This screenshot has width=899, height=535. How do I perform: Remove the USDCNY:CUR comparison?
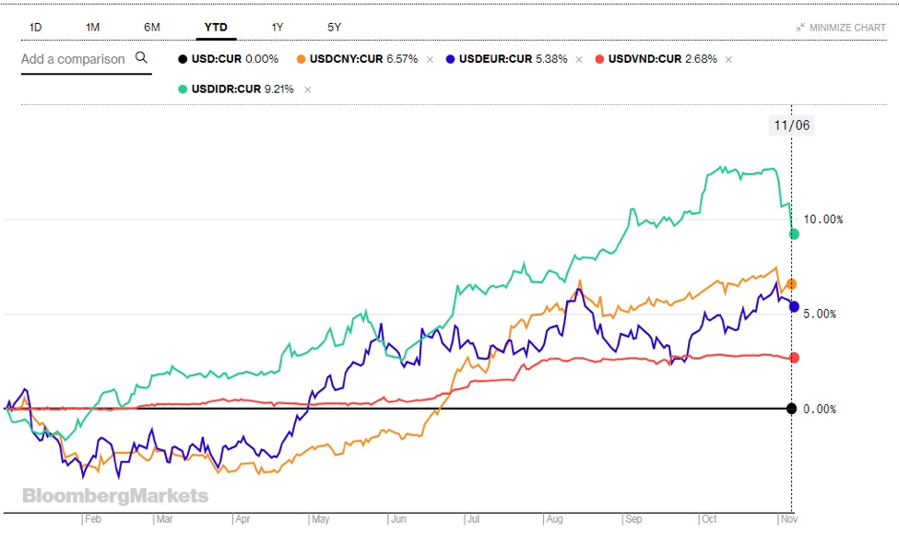pyautogui.click(x=430, y=59)
